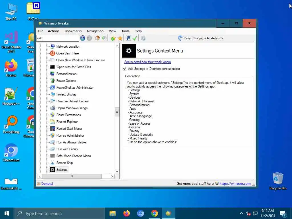Select Run with Priority in the tree

67,149
